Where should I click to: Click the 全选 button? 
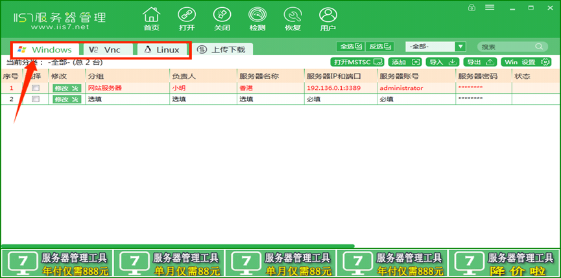coord(350,47)
